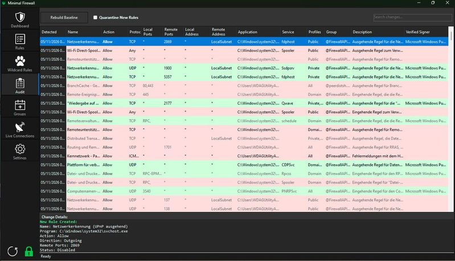Select the row with remote port 5357
The height and width of the screenshot is (261, 455).
tap(244, 77)
